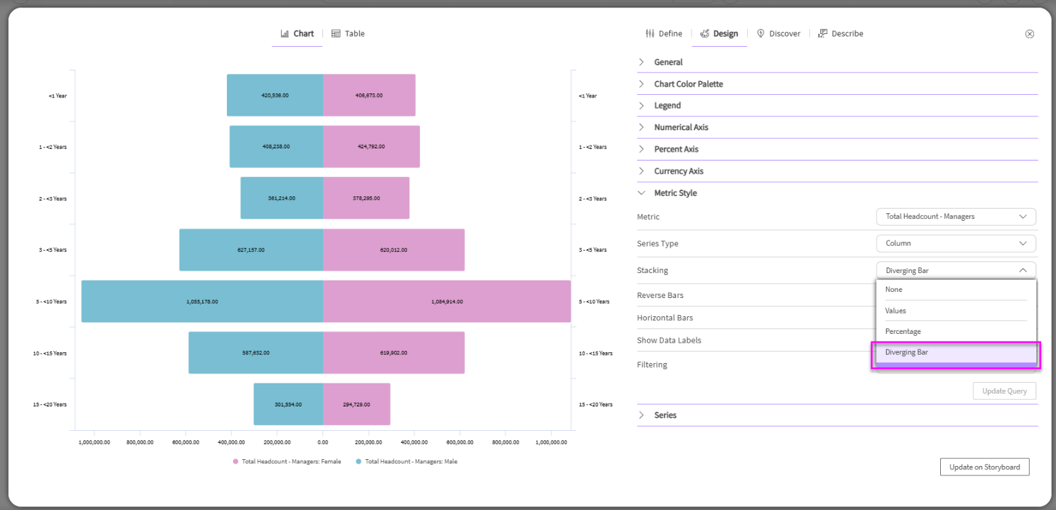The height and width of the screenshot is (510, 1056).
Task: Toggle the Male series legend marker
Action: pos(358,461)
